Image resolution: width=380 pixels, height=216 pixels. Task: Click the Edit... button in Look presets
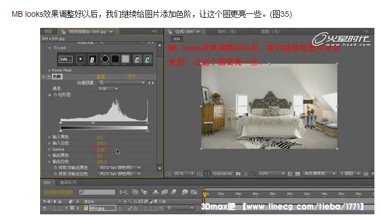pos(65,59)
